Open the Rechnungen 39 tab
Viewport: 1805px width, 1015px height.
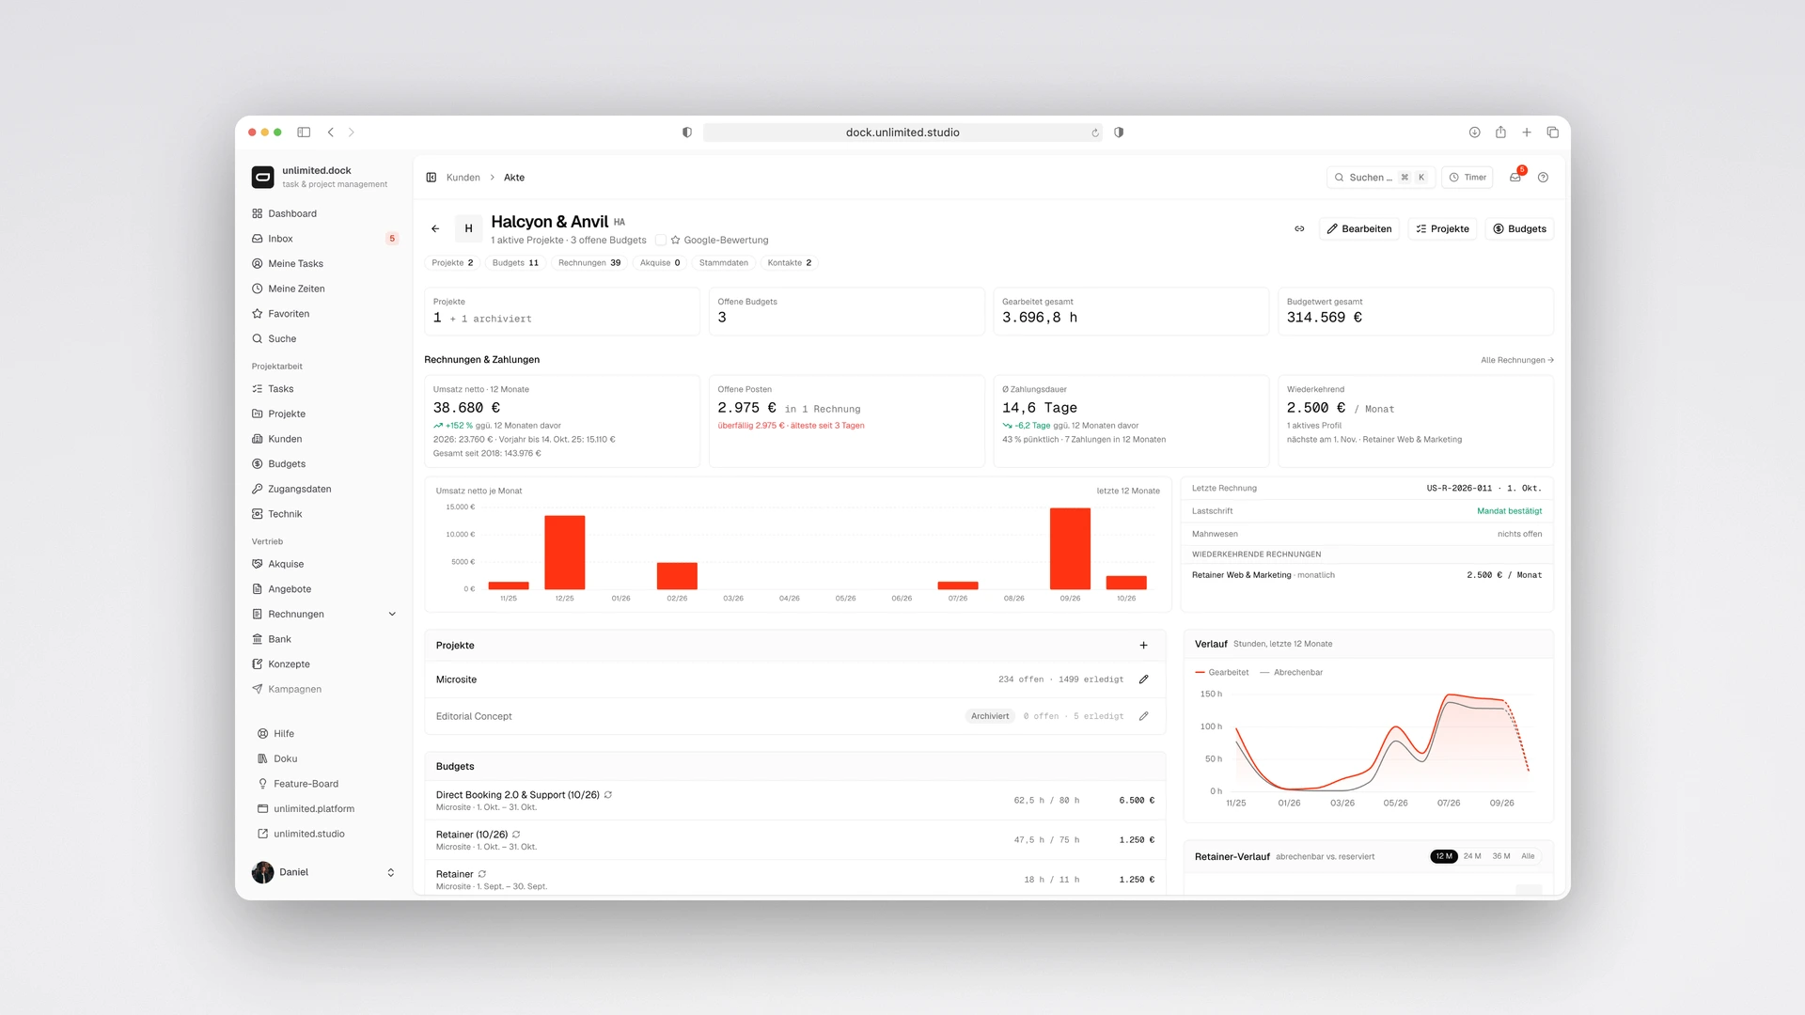(x=589, y=263)
